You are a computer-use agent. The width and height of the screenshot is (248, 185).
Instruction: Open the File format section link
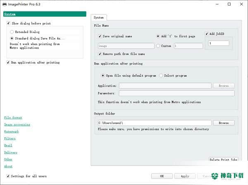(13, 118)
